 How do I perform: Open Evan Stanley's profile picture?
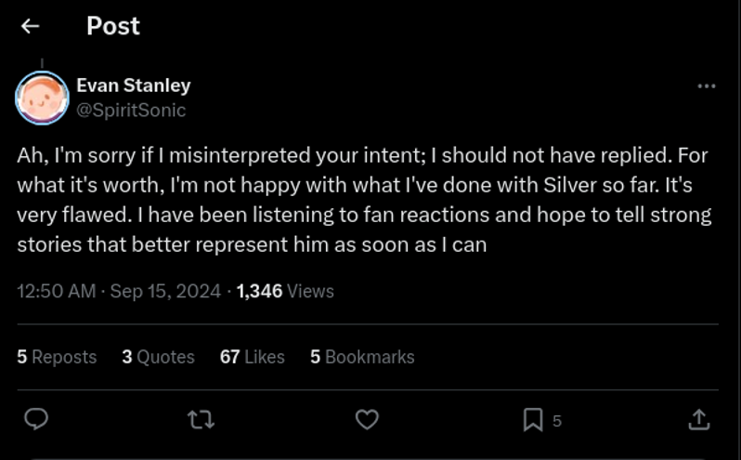coord(42,98)
